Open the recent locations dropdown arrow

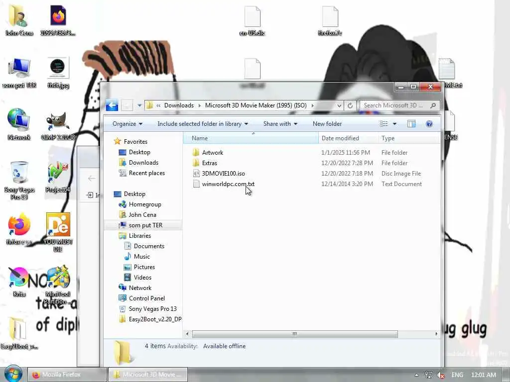click(x=139, y=105)
